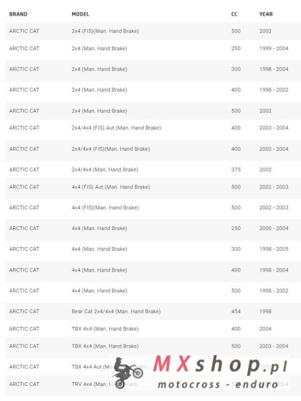Click the MODEL column header
Image resolution: width=301 pixels, height=401 pixels.
point(80,14)
